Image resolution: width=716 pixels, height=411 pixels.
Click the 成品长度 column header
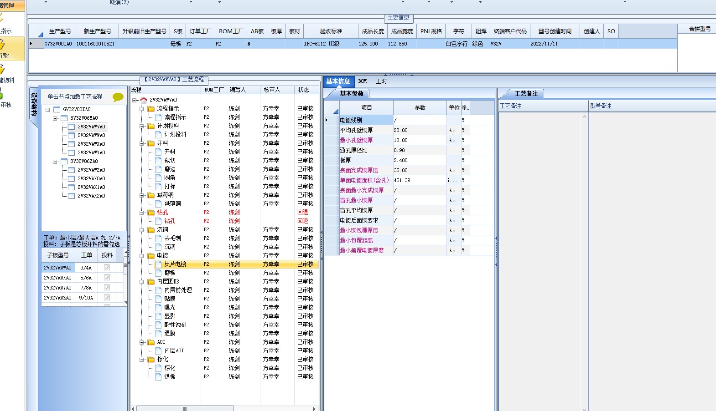[373, 31]
